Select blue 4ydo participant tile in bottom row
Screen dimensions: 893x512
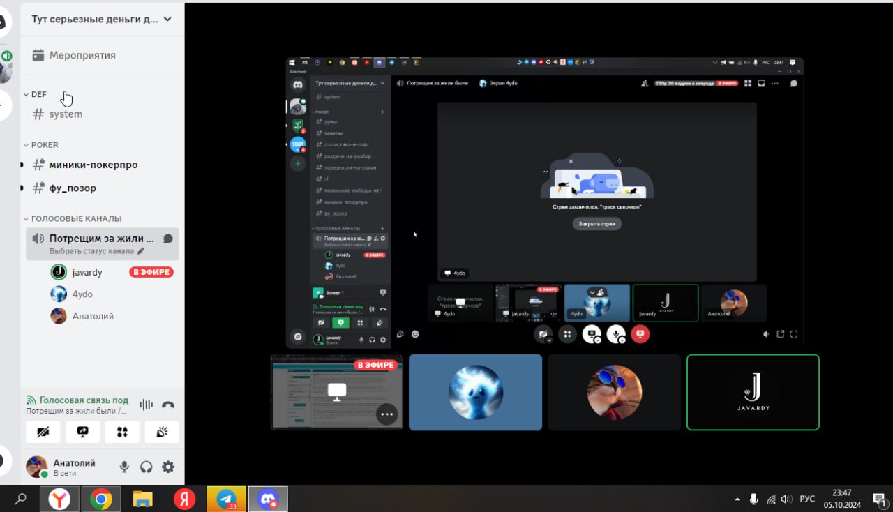pyautogui.click(x=475, y=392)
